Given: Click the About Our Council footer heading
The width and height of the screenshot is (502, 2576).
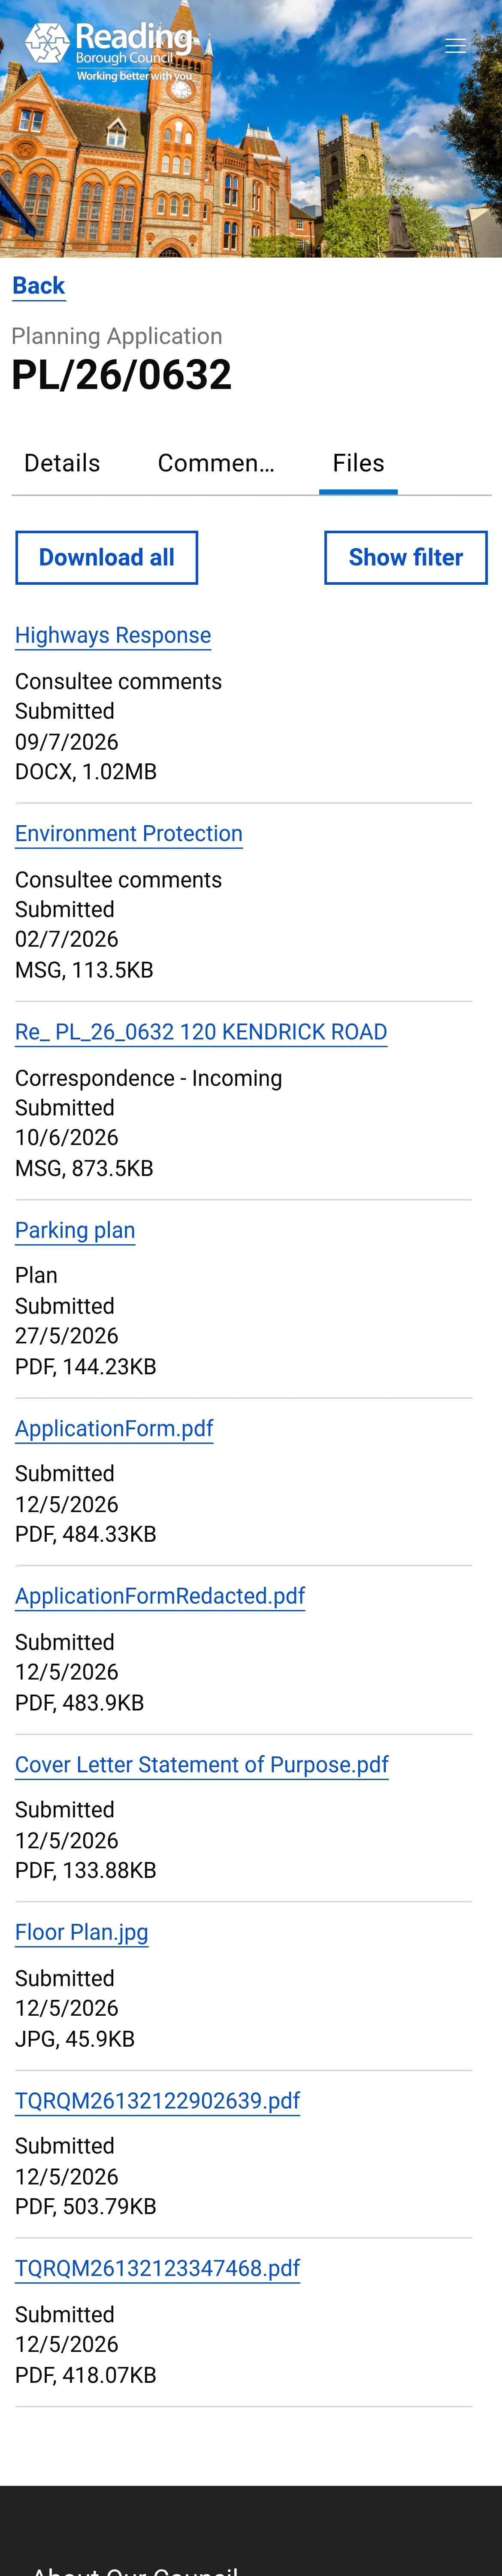Looking at the screenshot, I should coord(135,2566).
